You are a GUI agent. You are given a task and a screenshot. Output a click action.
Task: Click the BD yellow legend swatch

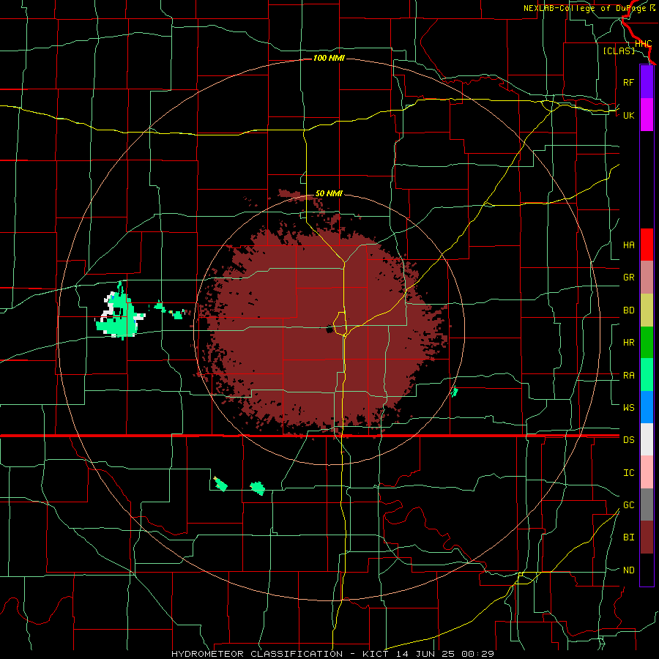coord(647,310)
